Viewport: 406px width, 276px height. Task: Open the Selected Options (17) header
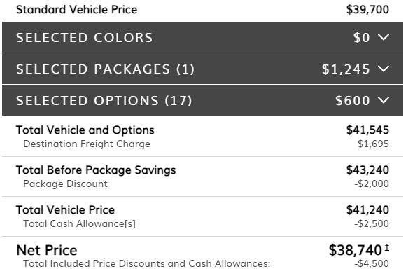(202, 101)
